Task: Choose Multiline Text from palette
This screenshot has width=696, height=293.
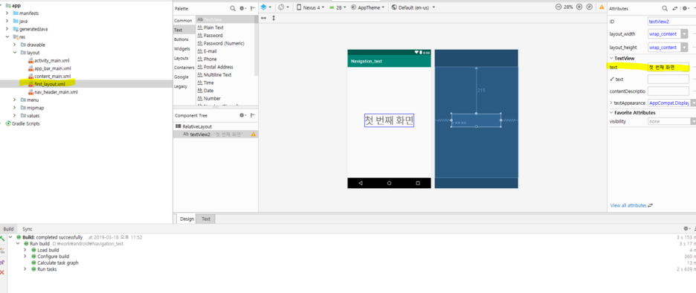Action: point(217,74)
